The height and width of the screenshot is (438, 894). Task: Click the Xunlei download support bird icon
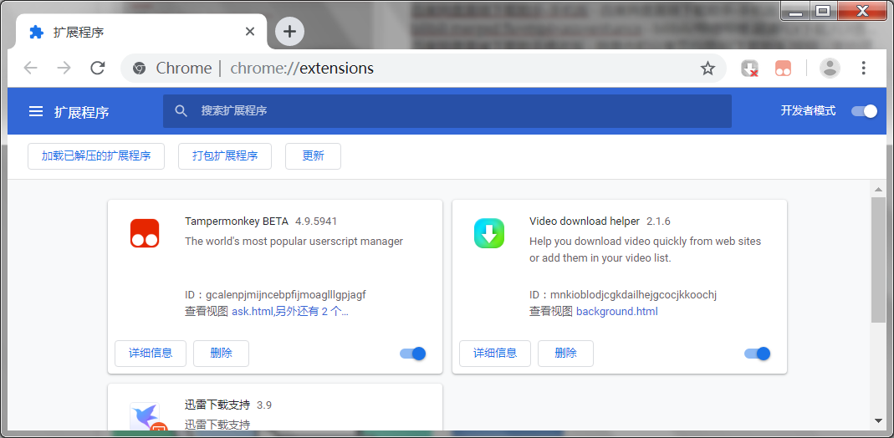point(145,417)
